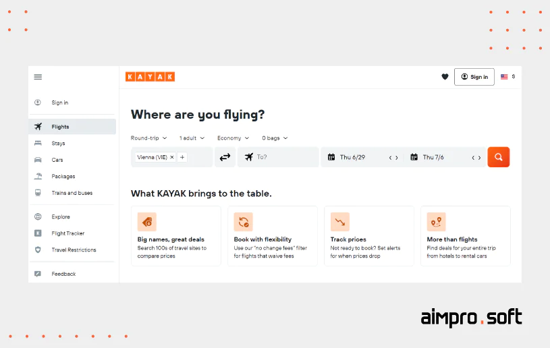The width and height of the screenshot is (550, 348).
Task: Select Flights in the sidebar
Action: [x=73, y=127]
